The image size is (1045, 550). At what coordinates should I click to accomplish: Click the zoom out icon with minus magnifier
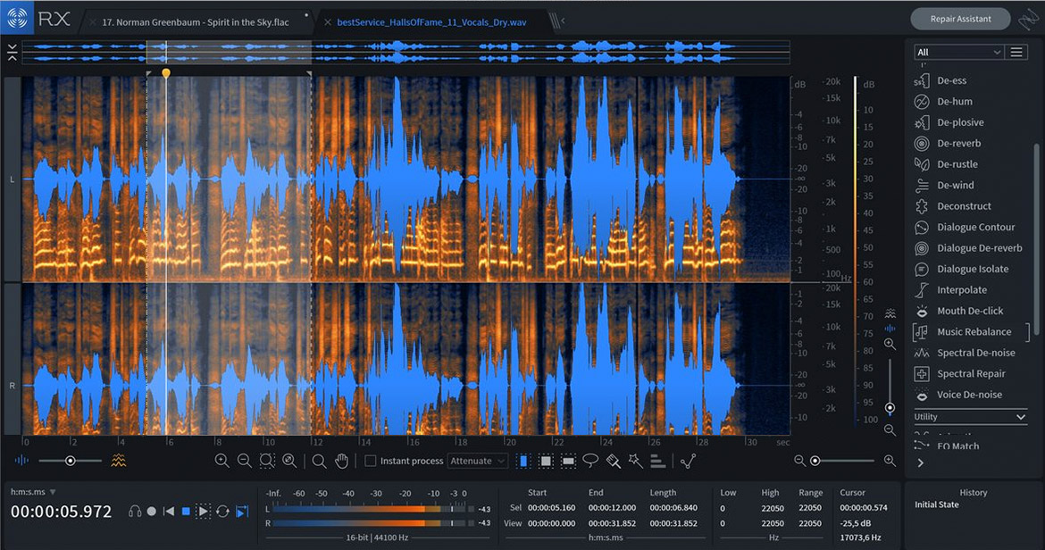pyautogui.click(x=244, y=461)
